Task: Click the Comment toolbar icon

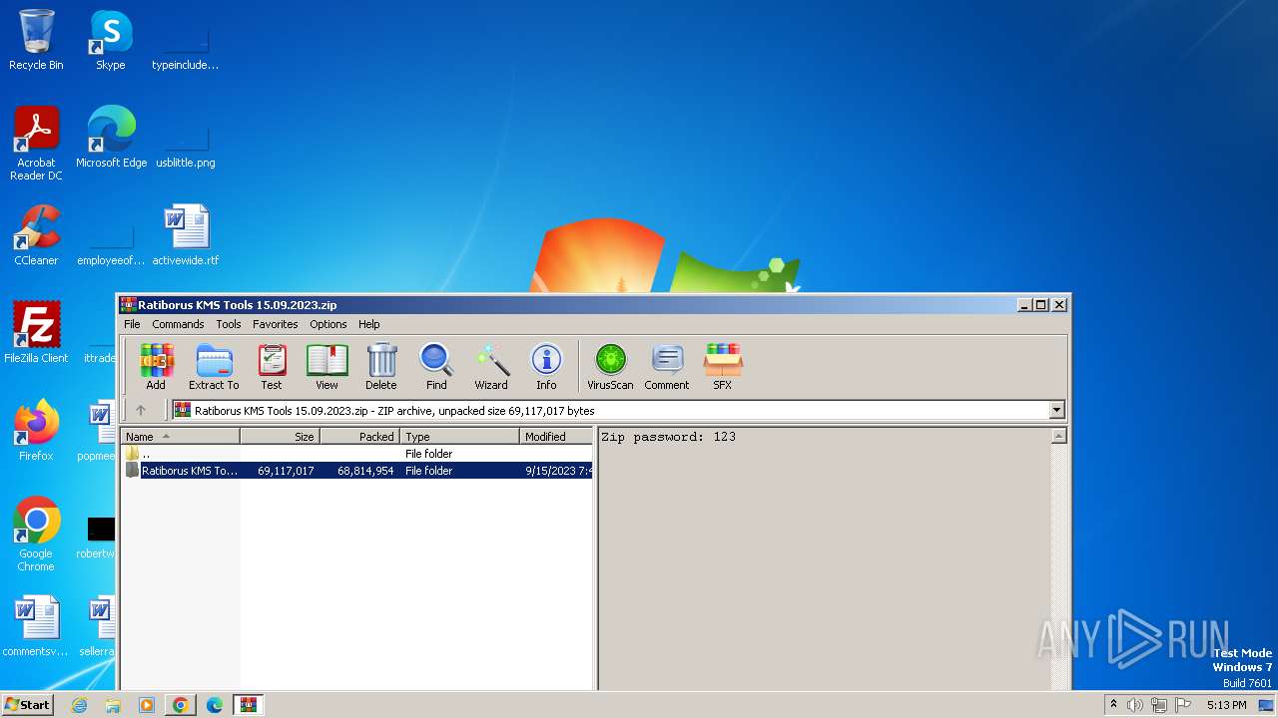Action: point(667,366)
